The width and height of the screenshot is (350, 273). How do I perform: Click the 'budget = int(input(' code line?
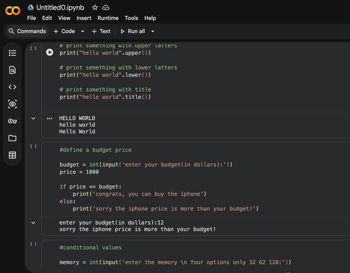146,165
